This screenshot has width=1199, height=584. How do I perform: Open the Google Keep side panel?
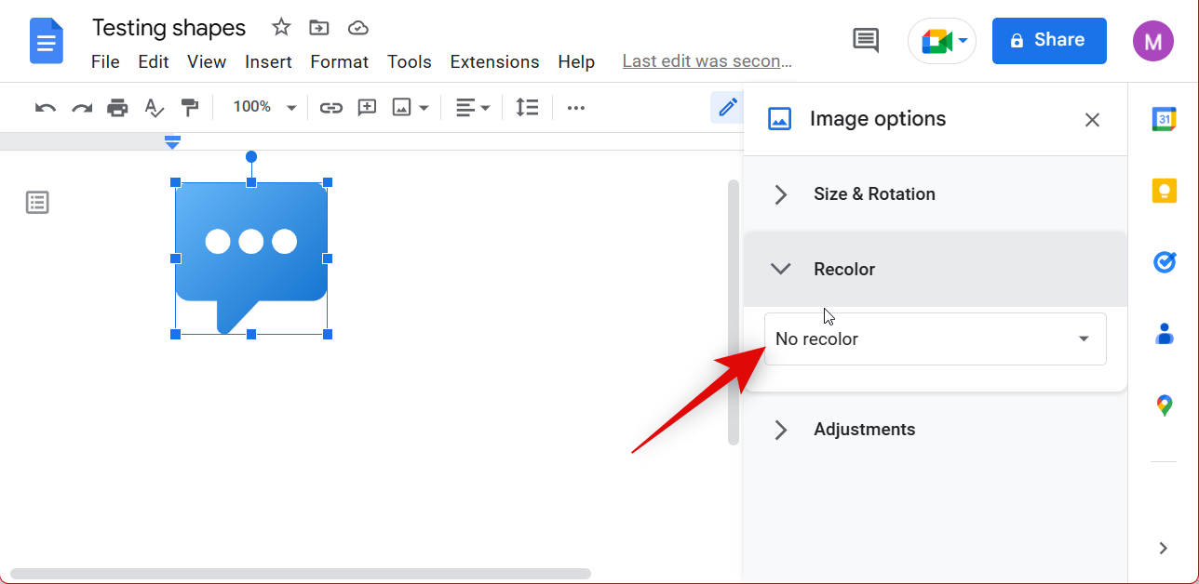coord(1164,191)
